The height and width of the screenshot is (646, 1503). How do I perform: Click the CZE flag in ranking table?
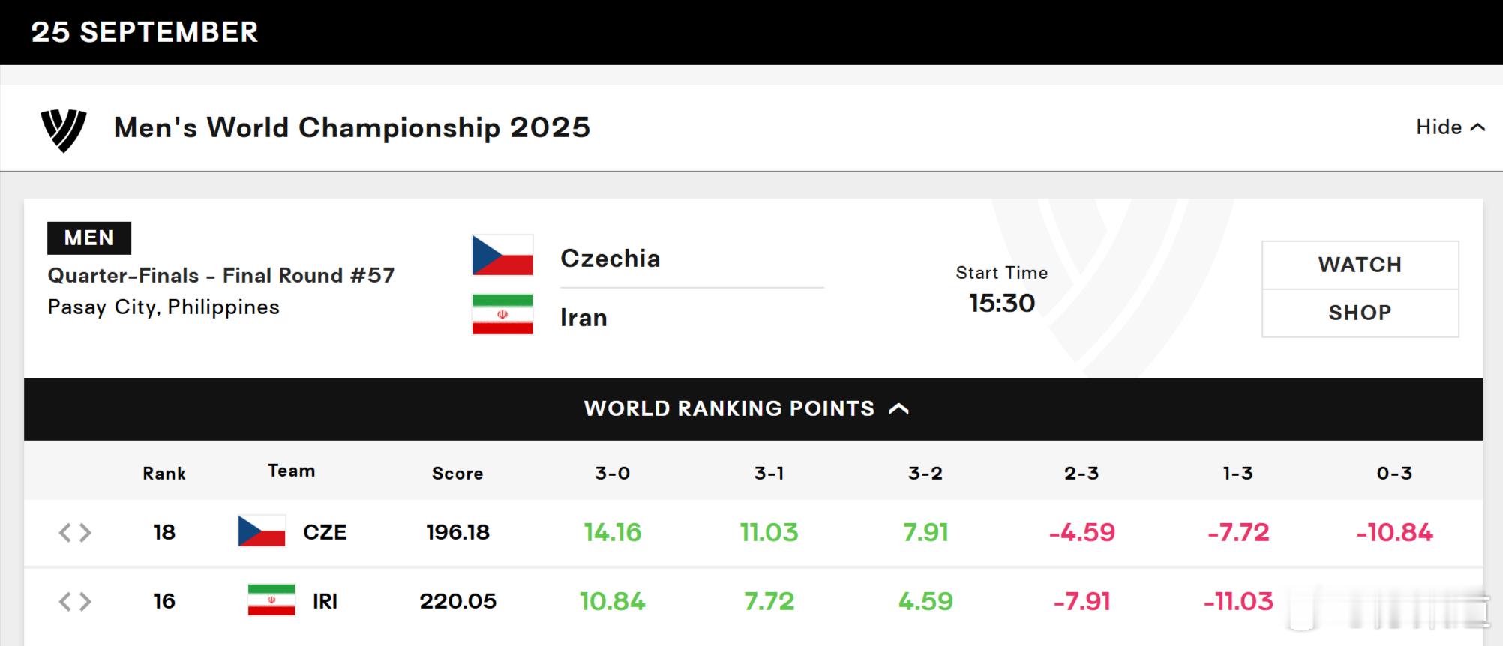262,531
